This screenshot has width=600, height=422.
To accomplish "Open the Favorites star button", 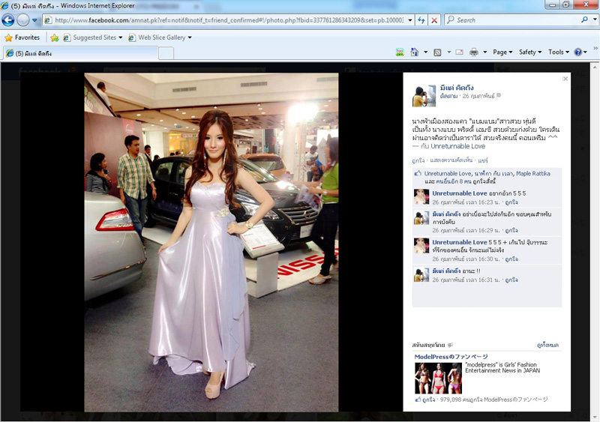I will coord(22,37).
